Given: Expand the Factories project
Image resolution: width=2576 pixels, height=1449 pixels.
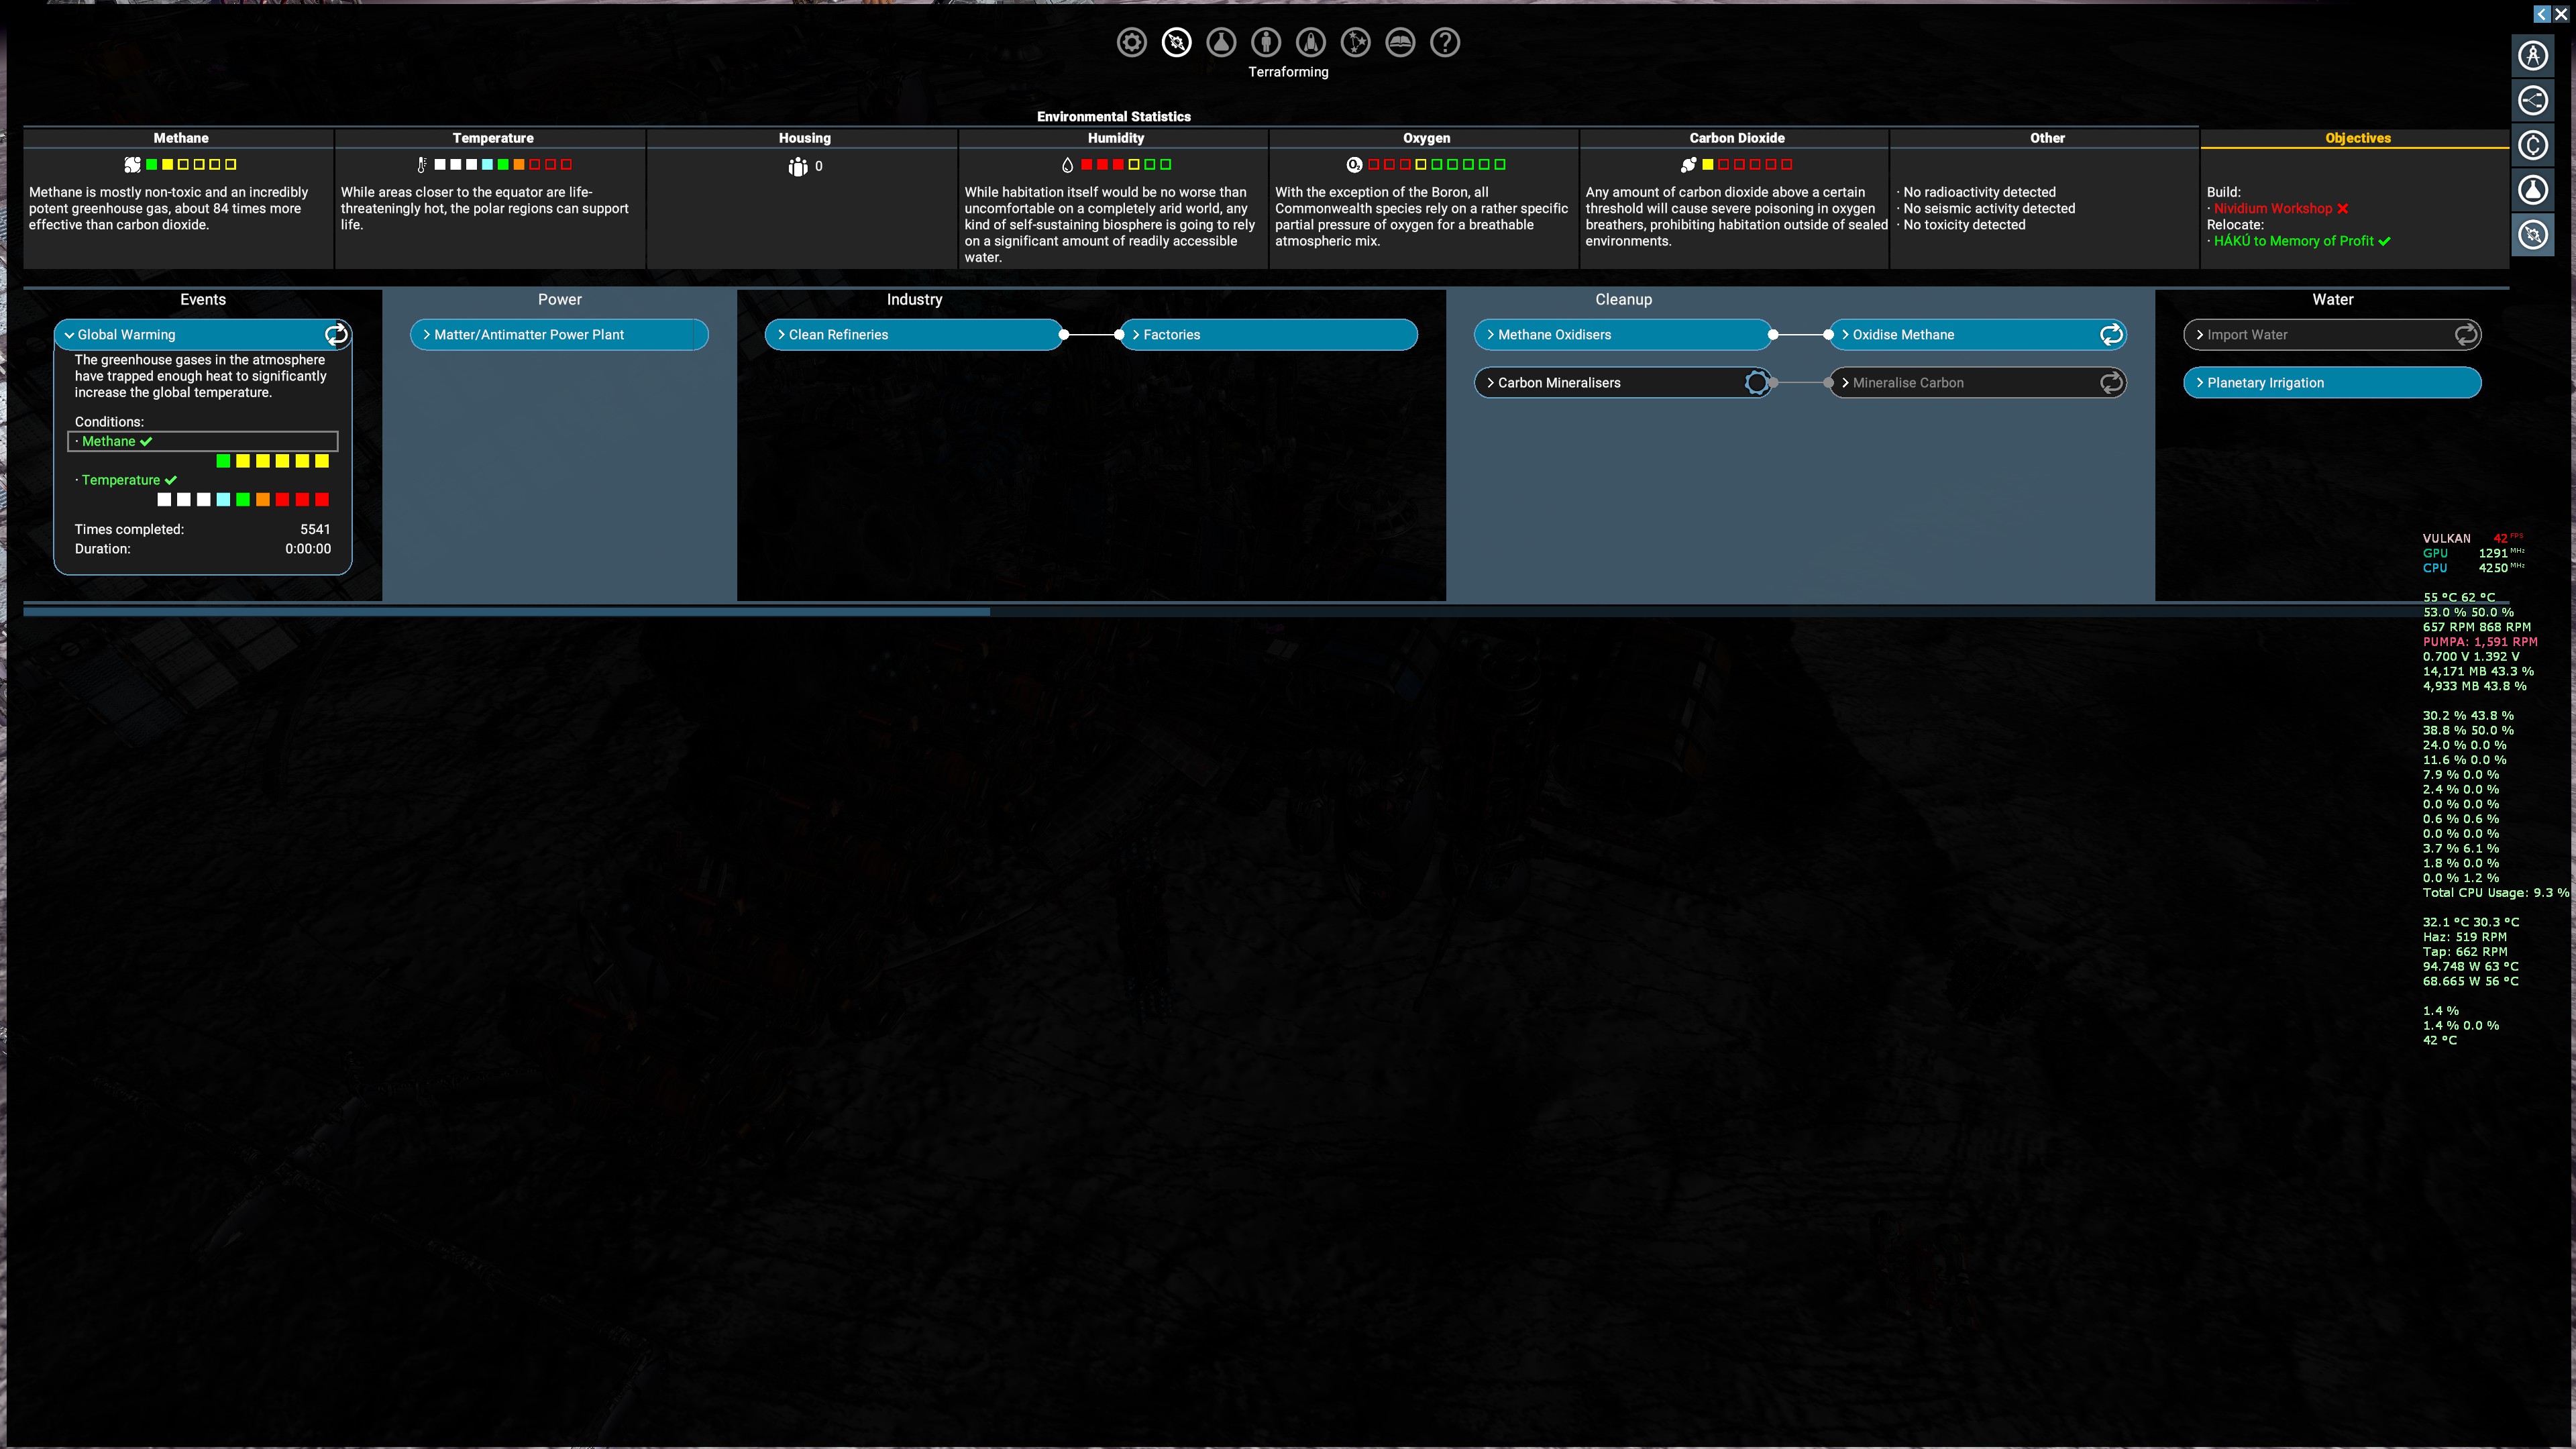Looking at the screenshot, I should coord(1136,335).
